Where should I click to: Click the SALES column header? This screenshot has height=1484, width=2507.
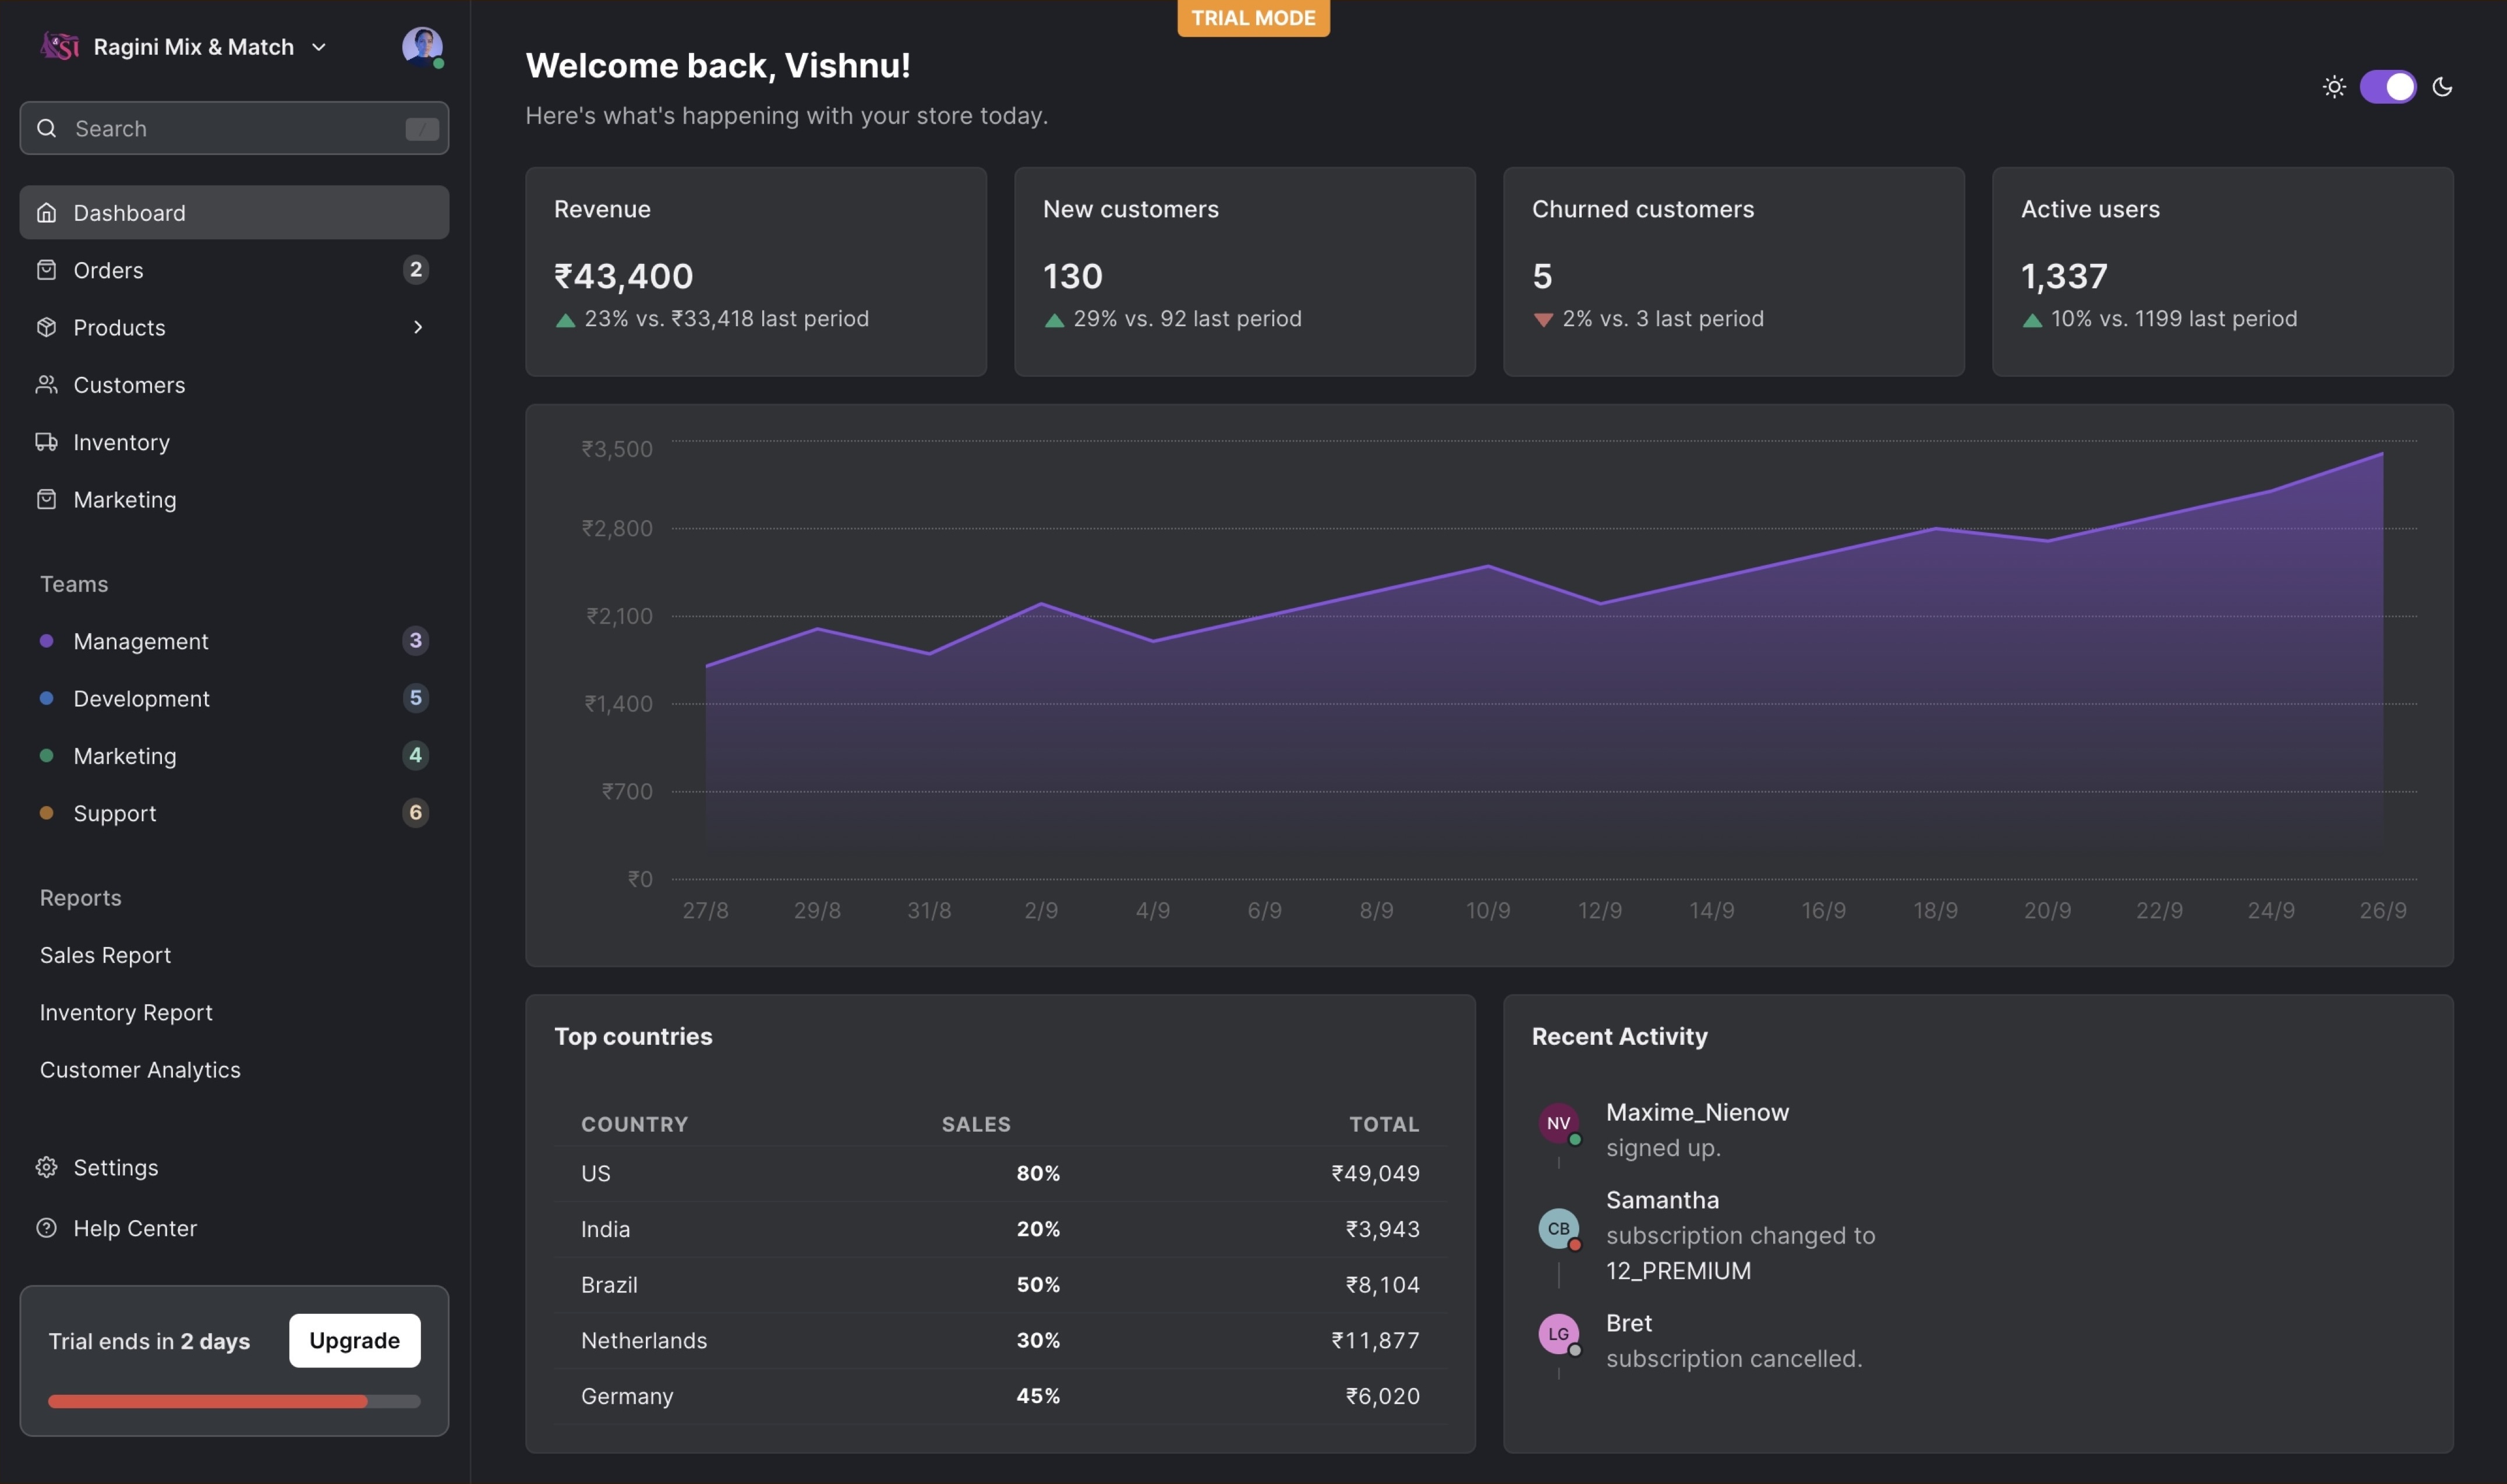975,1124
